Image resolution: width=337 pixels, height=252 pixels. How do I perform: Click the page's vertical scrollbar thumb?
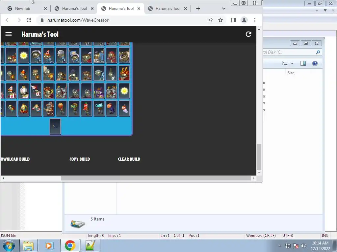(x=259, y=157)
